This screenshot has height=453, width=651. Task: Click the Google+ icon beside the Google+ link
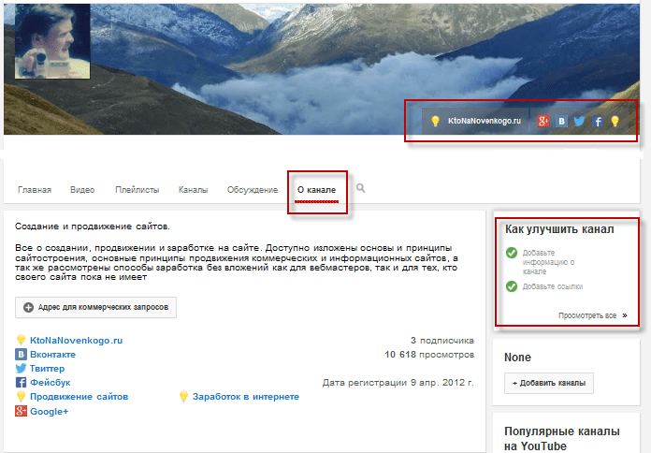21,411
